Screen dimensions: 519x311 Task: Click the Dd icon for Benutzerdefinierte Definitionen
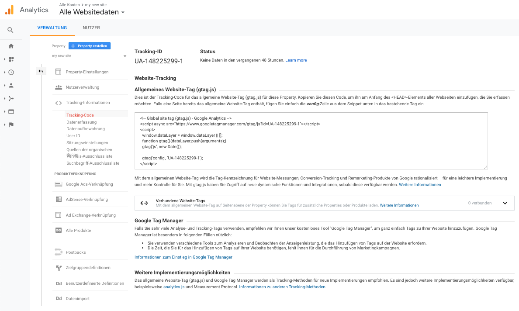tap(59, 283)
